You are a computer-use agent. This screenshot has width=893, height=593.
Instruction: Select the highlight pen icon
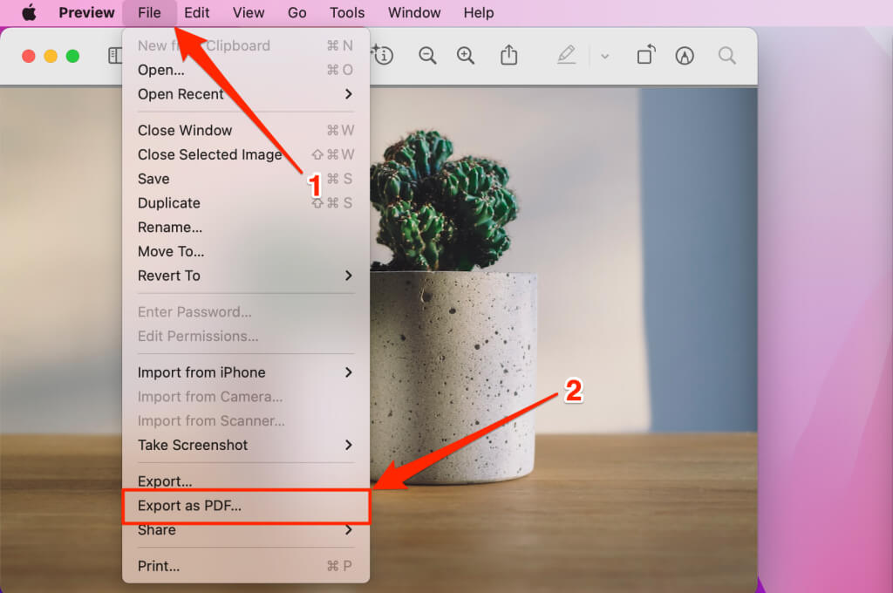coord(567,56)
